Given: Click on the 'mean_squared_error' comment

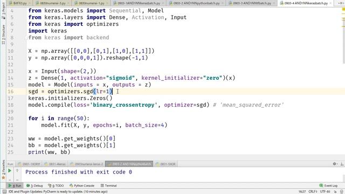Looking at the screenshot, I should [x=252, y=105].
